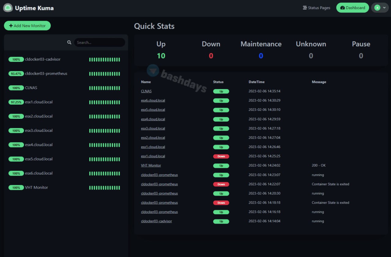Viewport: 391px width, 257px height.
Task: Click the 97.25% uptime badge
Action: pyautogui.click(x=16, y=102)
